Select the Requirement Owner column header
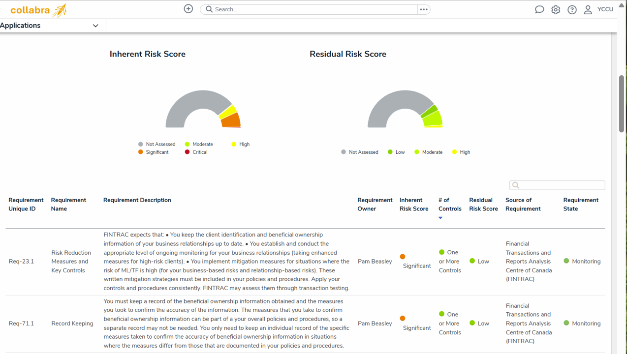 [375, 204]
